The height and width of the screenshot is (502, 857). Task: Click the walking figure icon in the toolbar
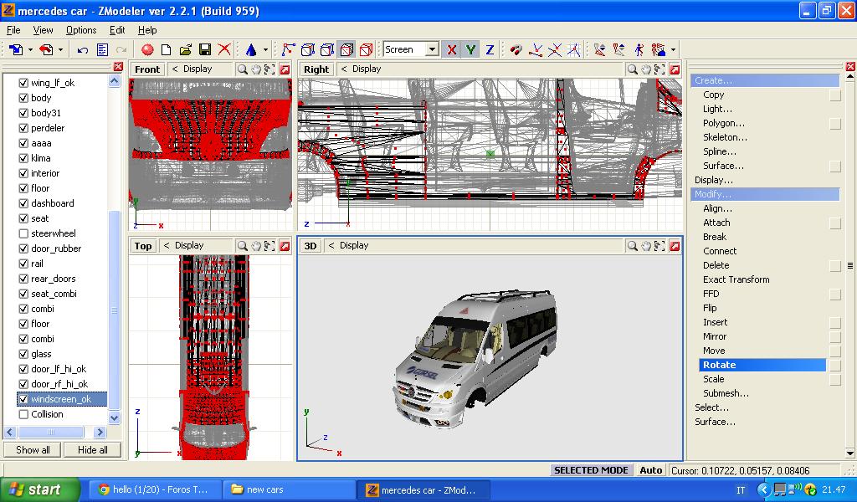click(639, 49)
